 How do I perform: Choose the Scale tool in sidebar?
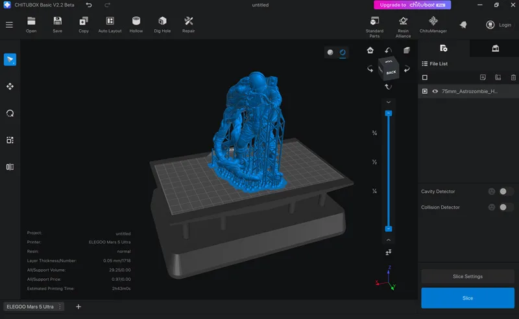pyautogui.click(x=10, y=140)
